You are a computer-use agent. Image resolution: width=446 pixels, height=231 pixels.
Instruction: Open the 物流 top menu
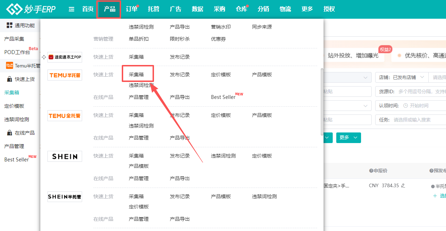click(285, 9)
